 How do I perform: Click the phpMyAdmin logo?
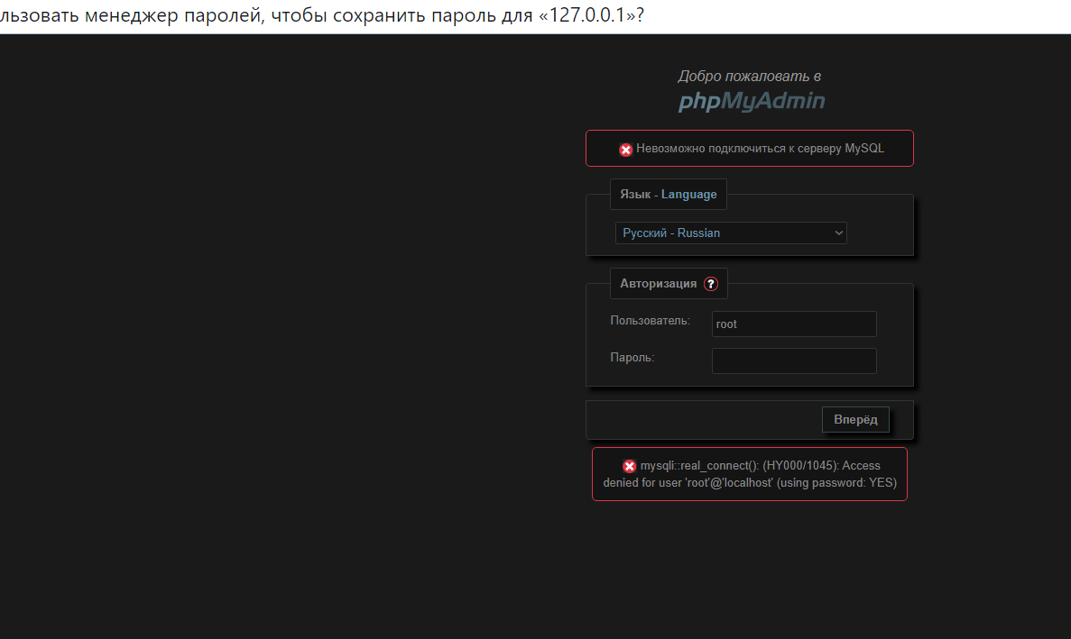751,102
